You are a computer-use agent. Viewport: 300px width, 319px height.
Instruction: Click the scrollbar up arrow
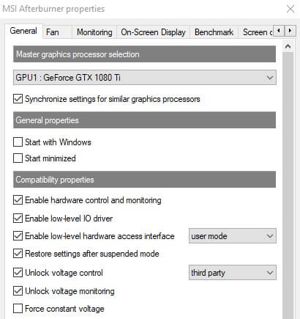click(x=288, y=46)
